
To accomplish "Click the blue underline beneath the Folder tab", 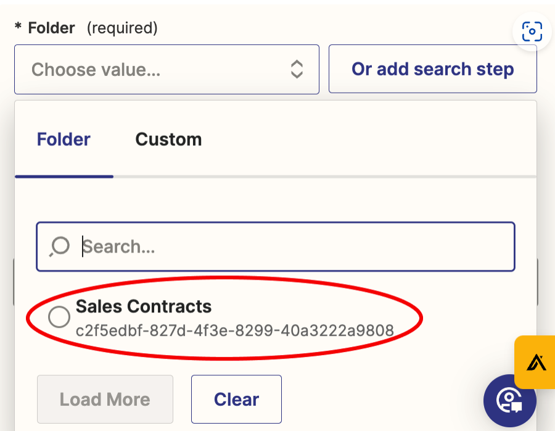I will (64, 177).
